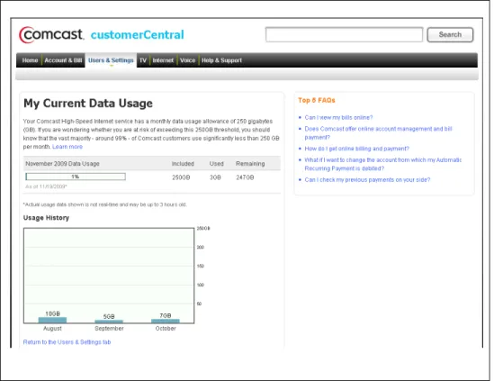The image size is (494, 381).
Task: Open the Voice tab
Action: [x=187, y=60]
